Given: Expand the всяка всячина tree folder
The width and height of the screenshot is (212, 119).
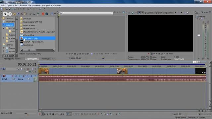Looking at the screenshot, I should pyautogui.click(x=4, y=38).
